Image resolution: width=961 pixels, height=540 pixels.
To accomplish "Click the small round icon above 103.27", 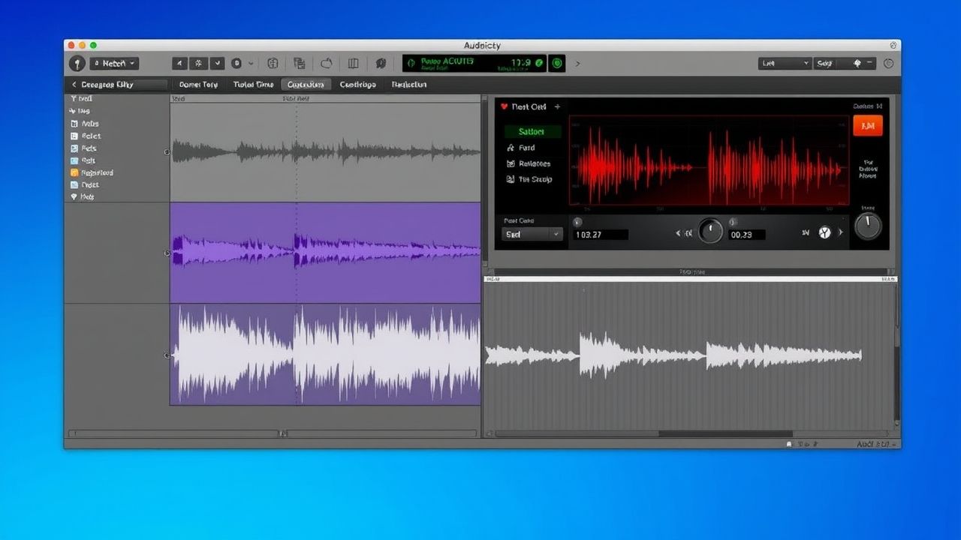I will (577, 222).
